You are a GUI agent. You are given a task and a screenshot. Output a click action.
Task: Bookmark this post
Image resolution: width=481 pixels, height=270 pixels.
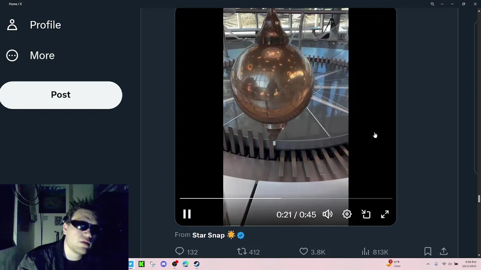pyautogui.click(x=428, y=252)
